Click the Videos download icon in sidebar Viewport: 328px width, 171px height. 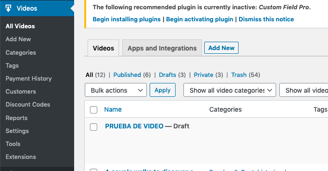(8, 8)
